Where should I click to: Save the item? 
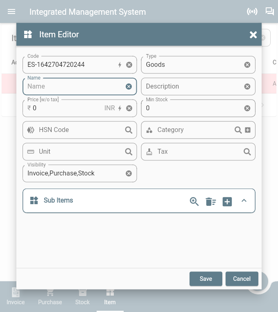(206, 279)
